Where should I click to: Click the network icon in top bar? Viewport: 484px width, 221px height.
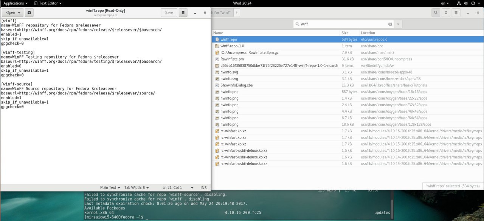(459, 3)
